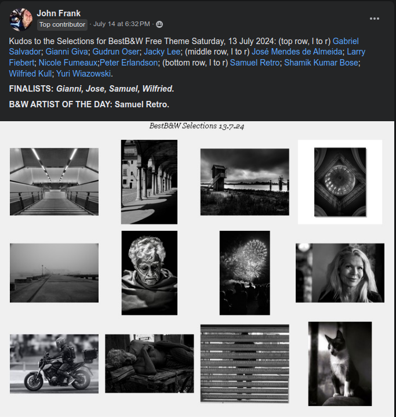Visit Shamik Kumar Bose's profile
Image resolution: width=396 pixels, height=417 pixels.
321,63
